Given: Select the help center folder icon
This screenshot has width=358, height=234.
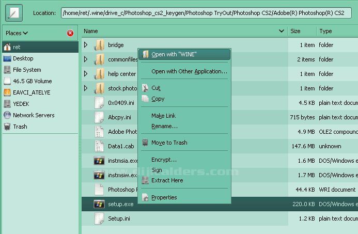Looking at the screenshot, I should click(x=100, y=74).
